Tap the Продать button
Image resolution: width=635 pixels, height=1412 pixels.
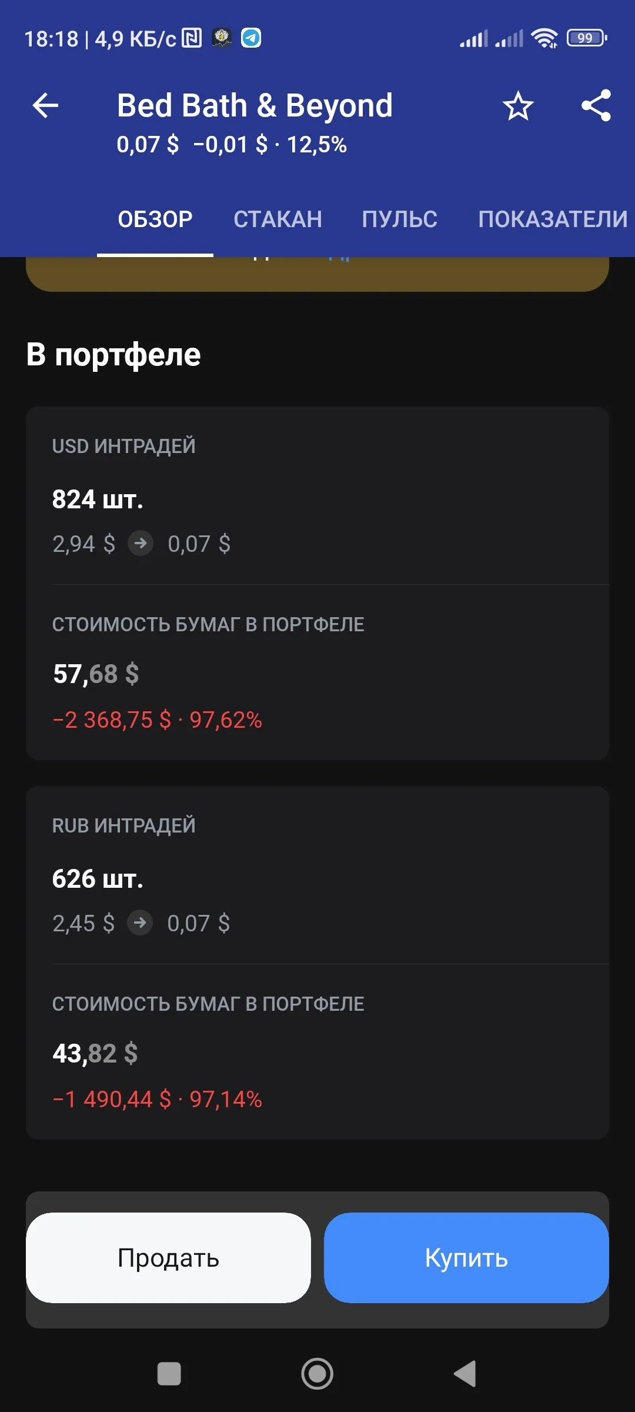(x=168, y=1258)
